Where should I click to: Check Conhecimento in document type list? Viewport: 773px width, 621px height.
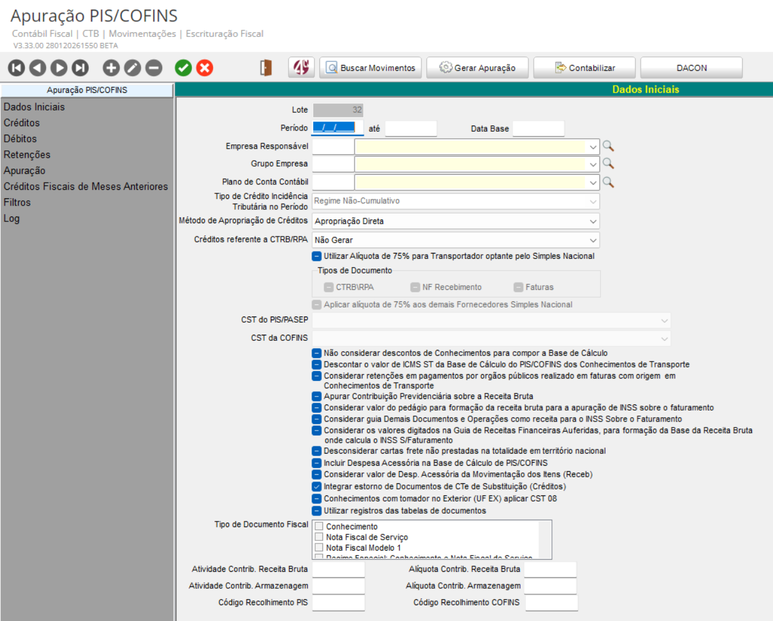tap(319, 526)
